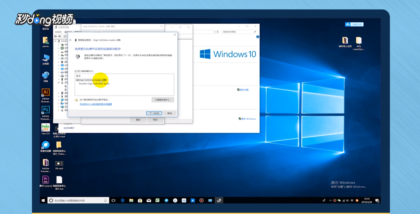Click the Device Manager back toolbar arrow
Screen dimensions: 420x214
56,36
